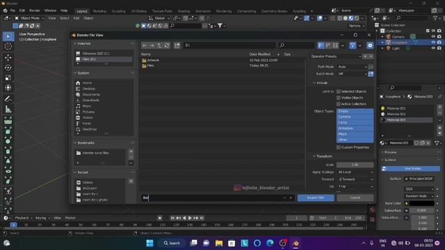Jump to the last frame of playback
The width and height of the screenshot is (445, 250).
click(202, 218)
